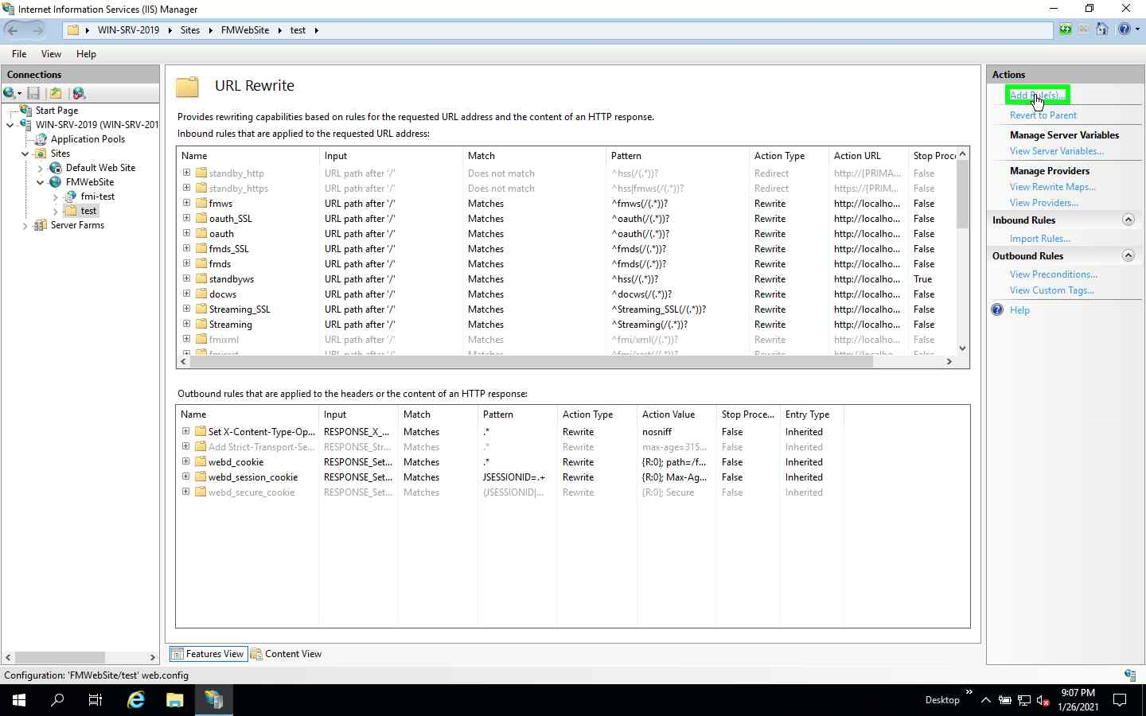Collapse the Inbound Rules section in Actions pane
1146x716 pixels.
pos(1128,220)
